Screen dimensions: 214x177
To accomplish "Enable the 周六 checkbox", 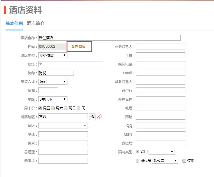I will pyautogui.click(x=53, y=108).
